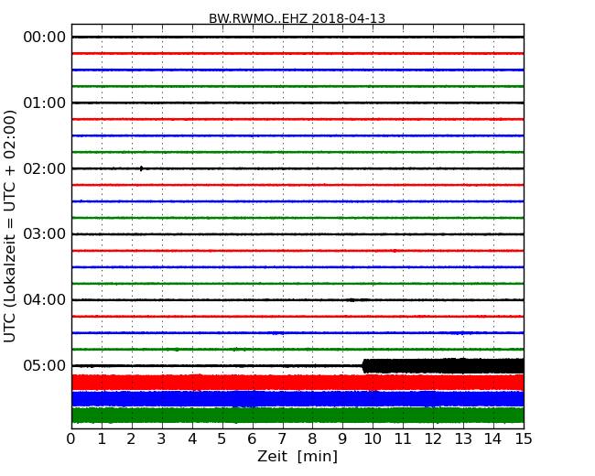Viewport: 595px width, 476px height.
Task: Click the 8 tick on the minute axis
Action: [x=312, y=438]
